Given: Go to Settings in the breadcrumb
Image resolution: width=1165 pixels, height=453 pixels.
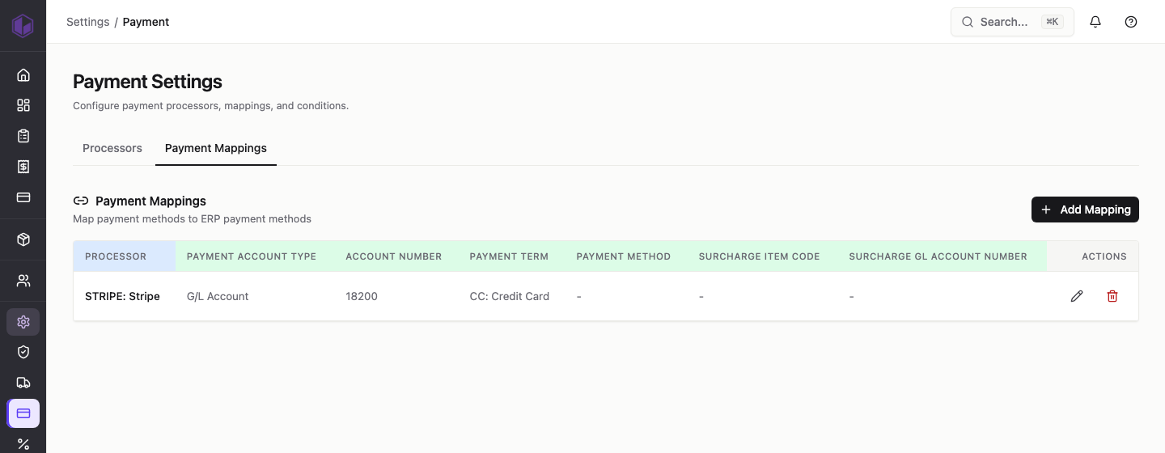Looking at the screenshot, I should 88,22.
